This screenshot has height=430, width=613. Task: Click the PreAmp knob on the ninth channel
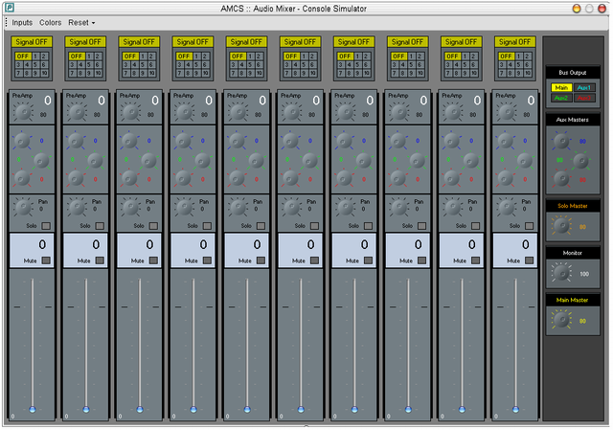click(453, 112)
